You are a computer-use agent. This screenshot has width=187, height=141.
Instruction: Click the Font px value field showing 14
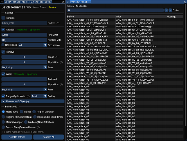pos(115,10)
